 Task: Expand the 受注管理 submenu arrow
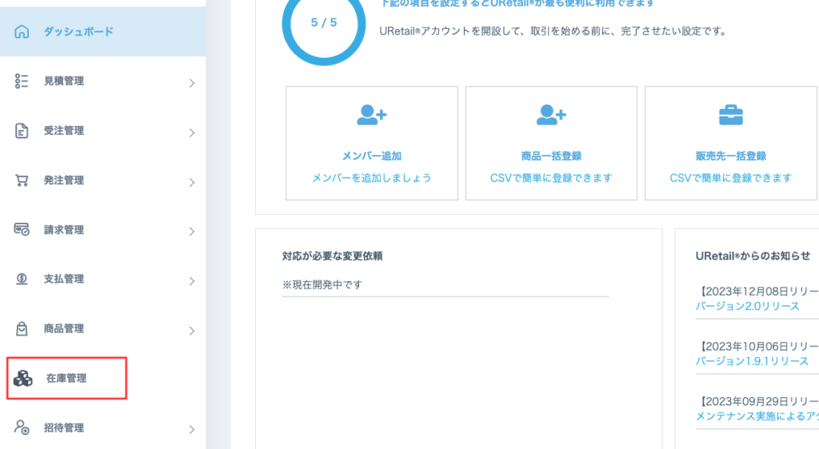coord(192,133)
